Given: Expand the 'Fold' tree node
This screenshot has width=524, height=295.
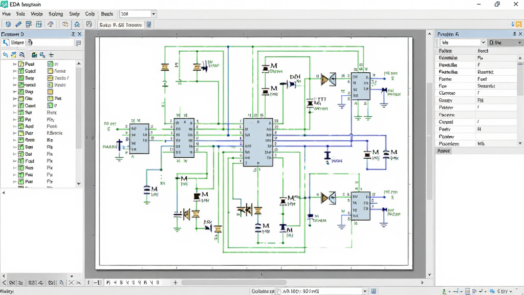Looking at the screenshot, I should (x=15, y=161).
